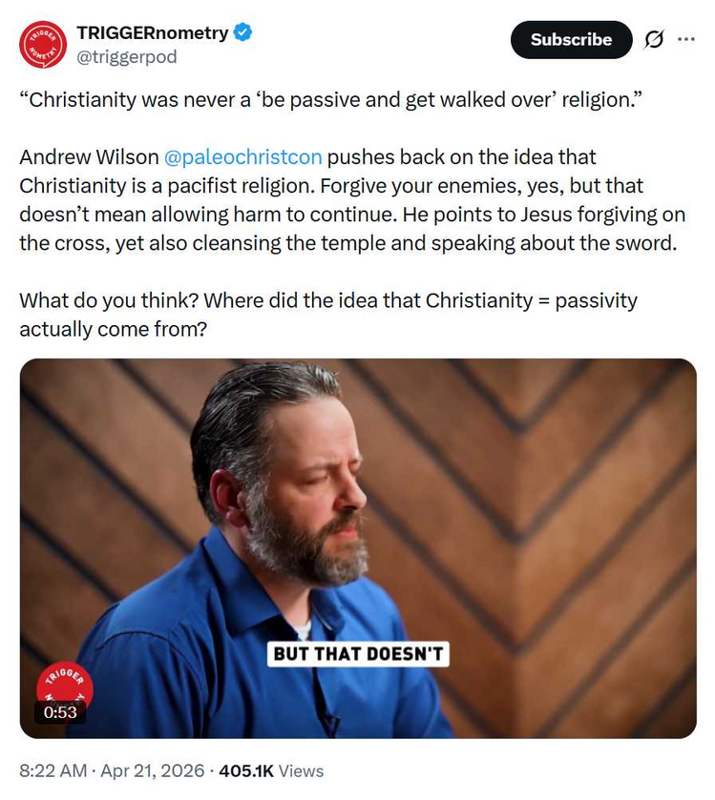Open the TRIGGERnometry profile avatar
This screenshot has width=715, height=800.
click(x=43, y=45)
